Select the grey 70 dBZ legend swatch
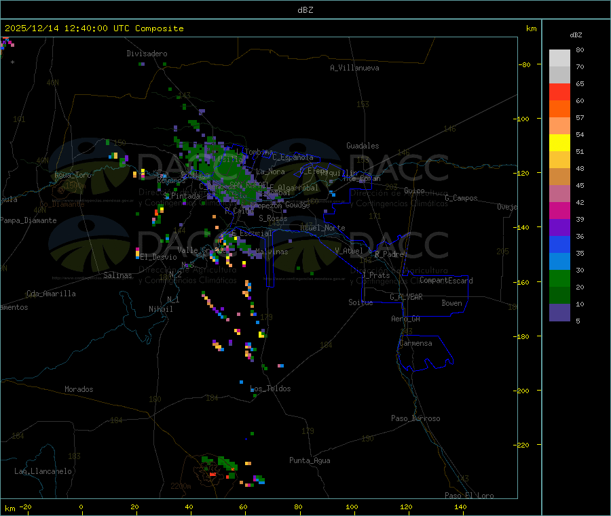 coord(559,75)
